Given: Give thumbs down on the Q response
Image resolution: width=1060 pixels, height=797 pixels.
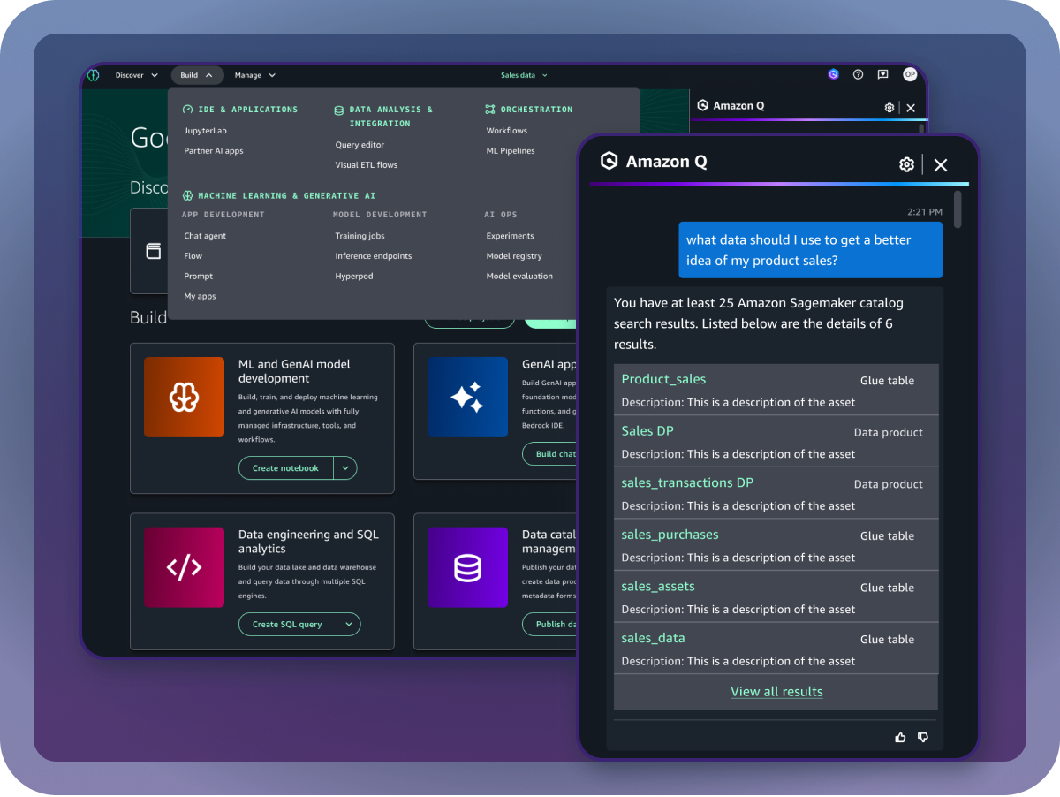Looking at the screenshot, I should click(922, 737).
